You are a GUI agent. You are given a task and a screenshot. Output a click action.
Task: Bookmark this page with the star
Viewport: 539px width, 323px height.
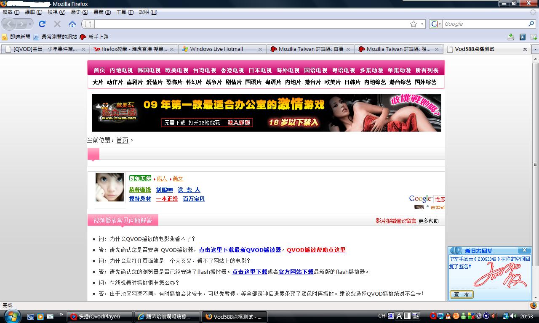click(x=414, y=24)
